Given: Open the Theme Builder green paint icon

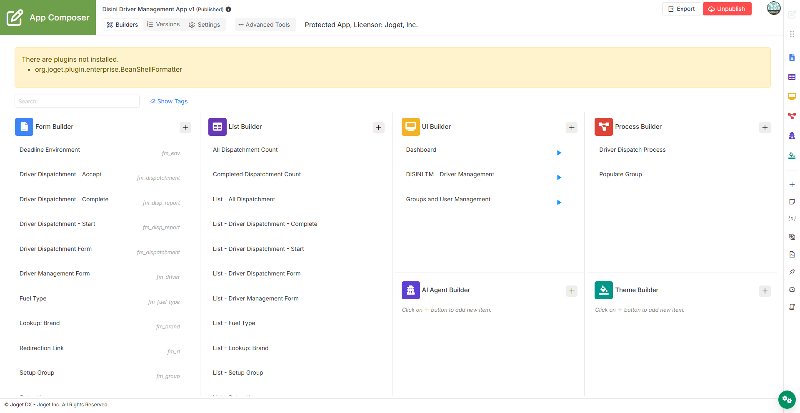Looking at the screenshot, I should tap(604, 290).
